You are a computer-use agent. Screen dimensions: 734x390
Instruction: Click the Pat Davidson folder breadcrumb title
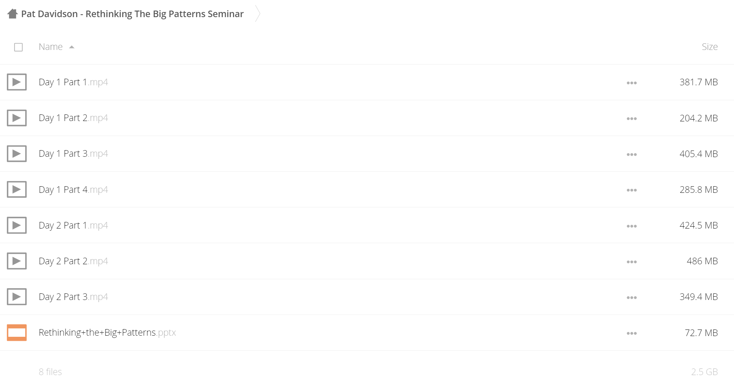pyautogui.click(x=132, y=14)
